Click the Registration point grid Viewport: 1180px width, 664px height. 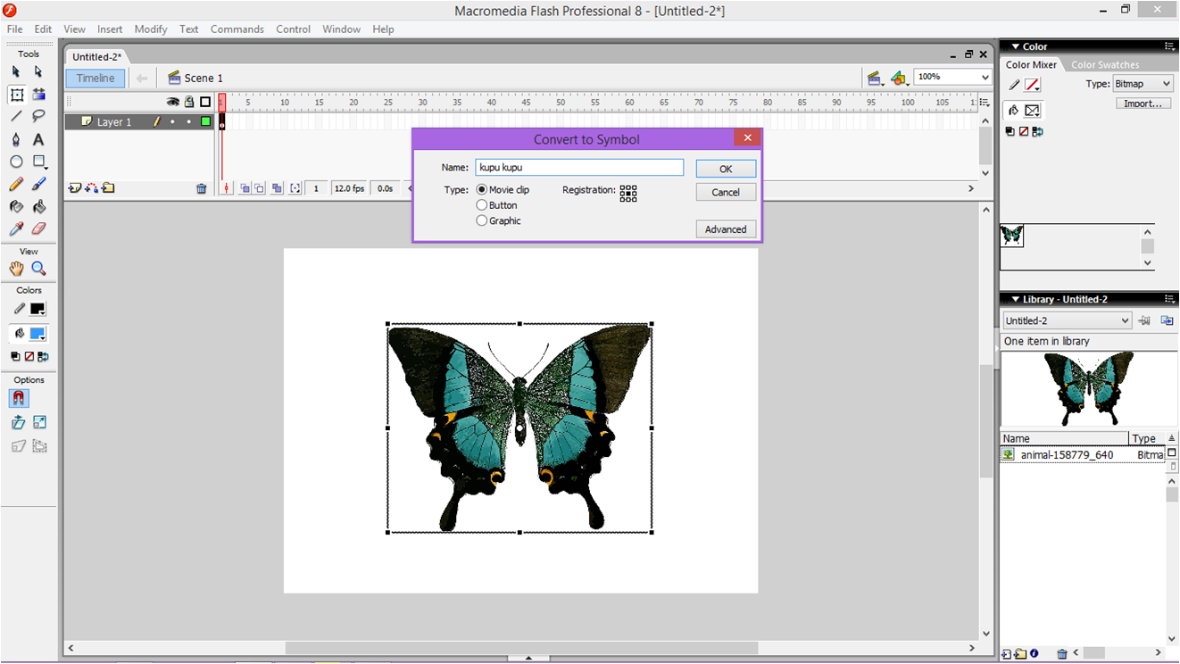(x=628, y=194)
